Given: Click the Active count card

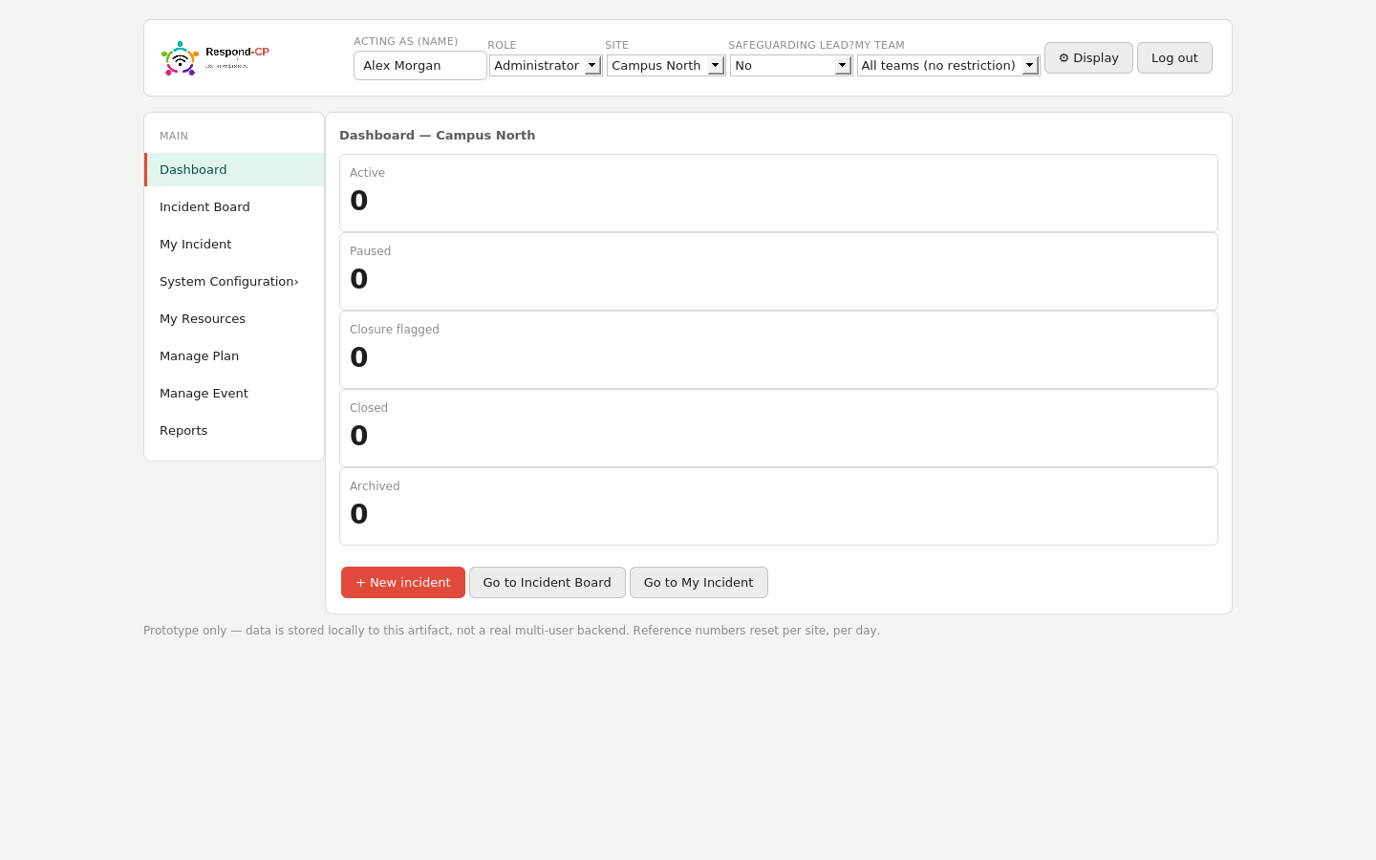Looking at the screenshot, I should pos(779,193).
